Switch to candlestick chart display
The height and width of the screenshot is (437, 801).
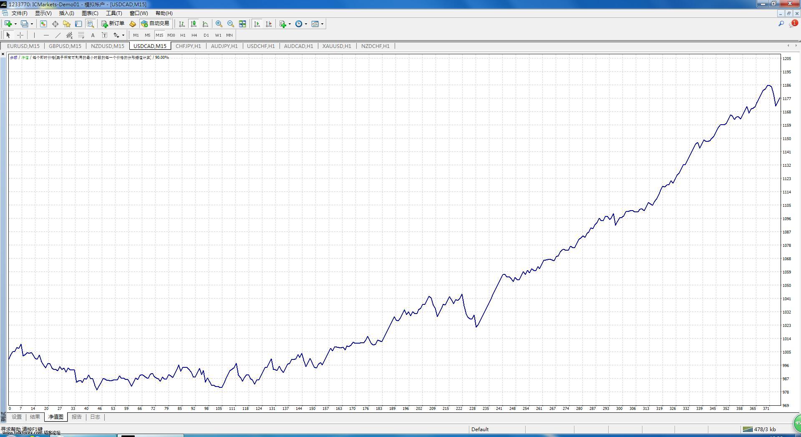[x=194, y=24]
